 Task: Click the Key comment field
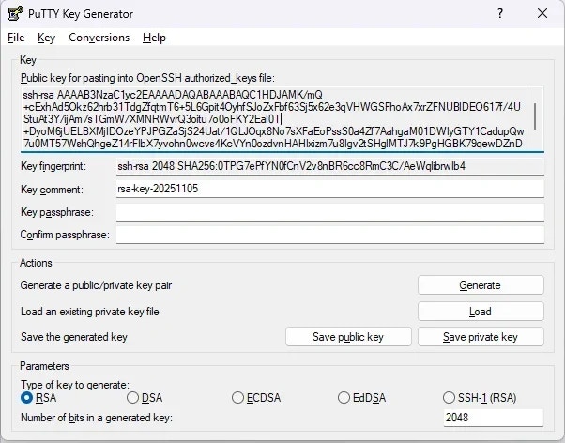click(x=330, y=189)
